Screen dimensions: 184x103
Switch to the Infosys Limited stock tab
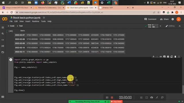(17, 8)
